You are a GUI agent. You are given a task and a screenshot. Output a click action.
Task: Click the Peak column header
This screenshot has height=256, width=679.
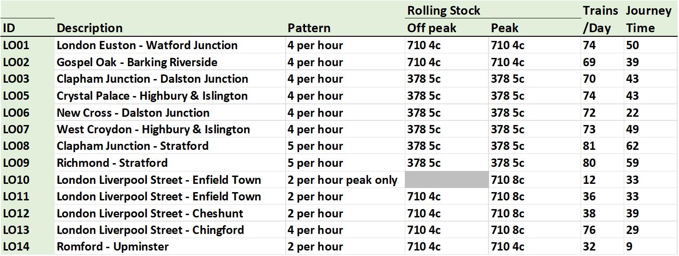coord(504,28)
